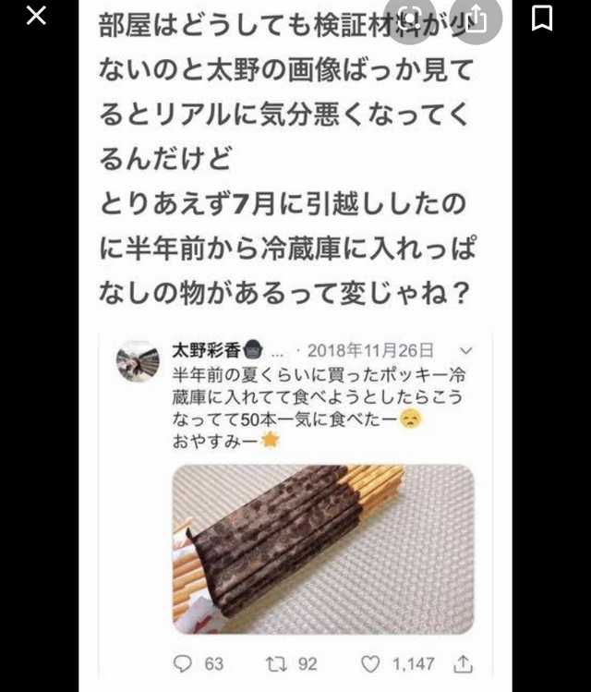This screenshot has height=692, width=591.
Task: Click the star emoji after おやすみー
Action: 271,441
